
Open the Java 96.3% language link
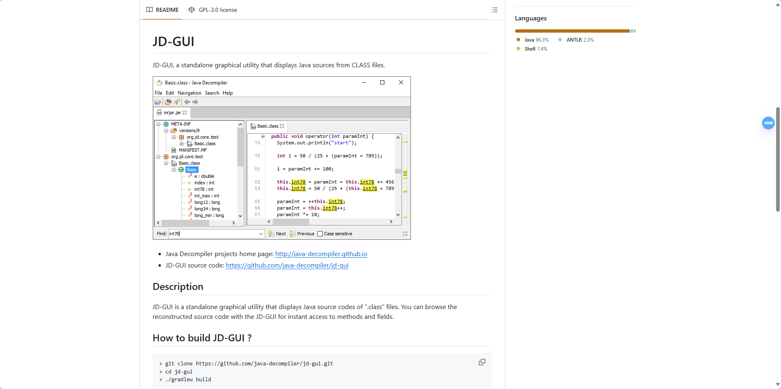tap(533, 40)
